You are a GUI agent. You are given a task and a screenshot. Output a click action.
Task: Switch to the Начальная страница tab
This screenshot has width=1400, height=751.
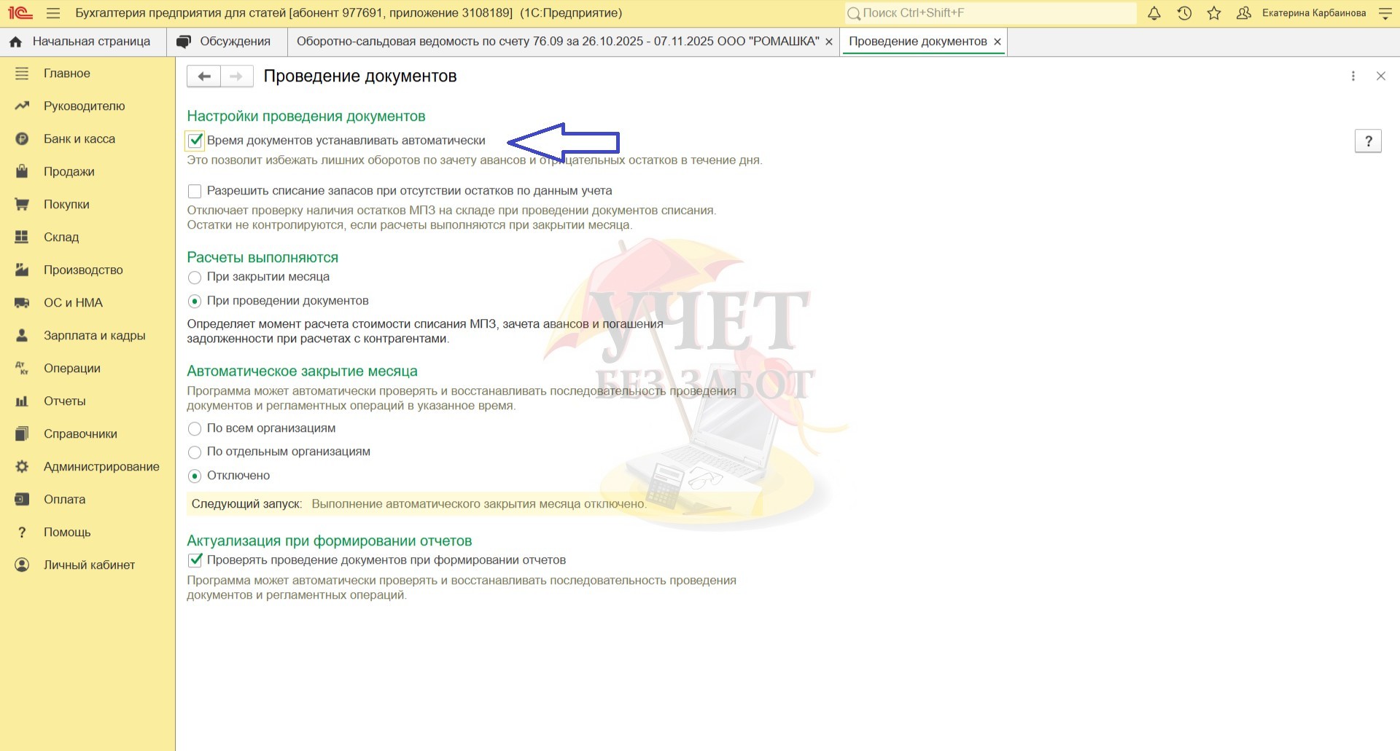83,42
